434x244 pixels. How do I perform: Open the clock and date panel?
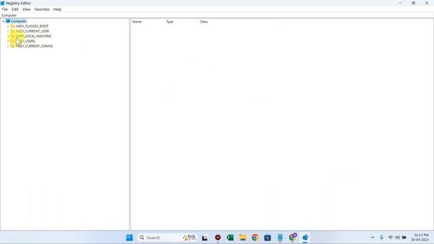420,237
